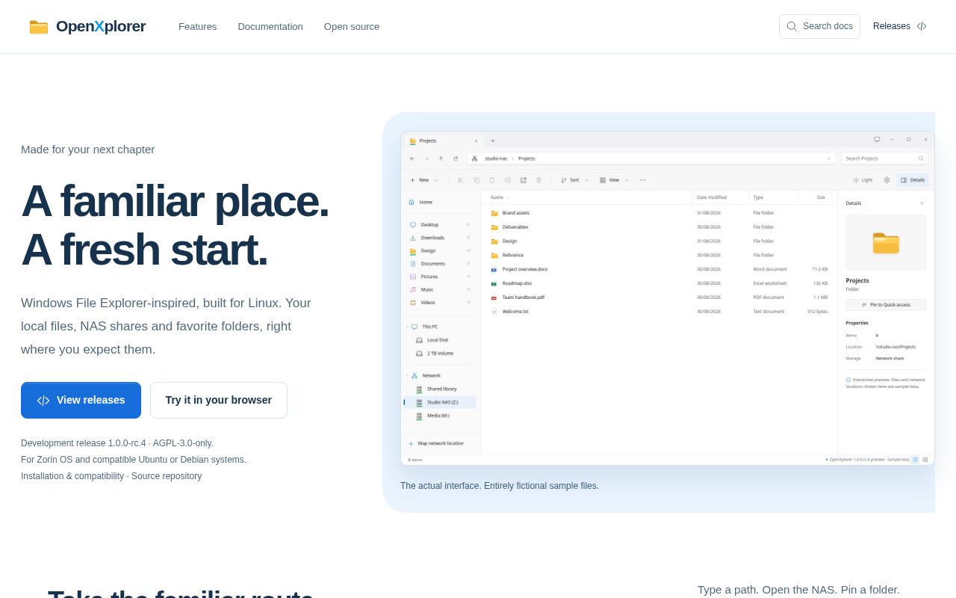Open a new tab with the plus icon
The width and height of the screenshot is (956, 598).
[493, 141]
